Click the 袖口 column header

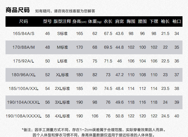(177, 21)
